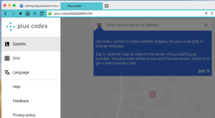Click the rewind to first page icon
The image size is (215, 118).
tap(21, 13)
